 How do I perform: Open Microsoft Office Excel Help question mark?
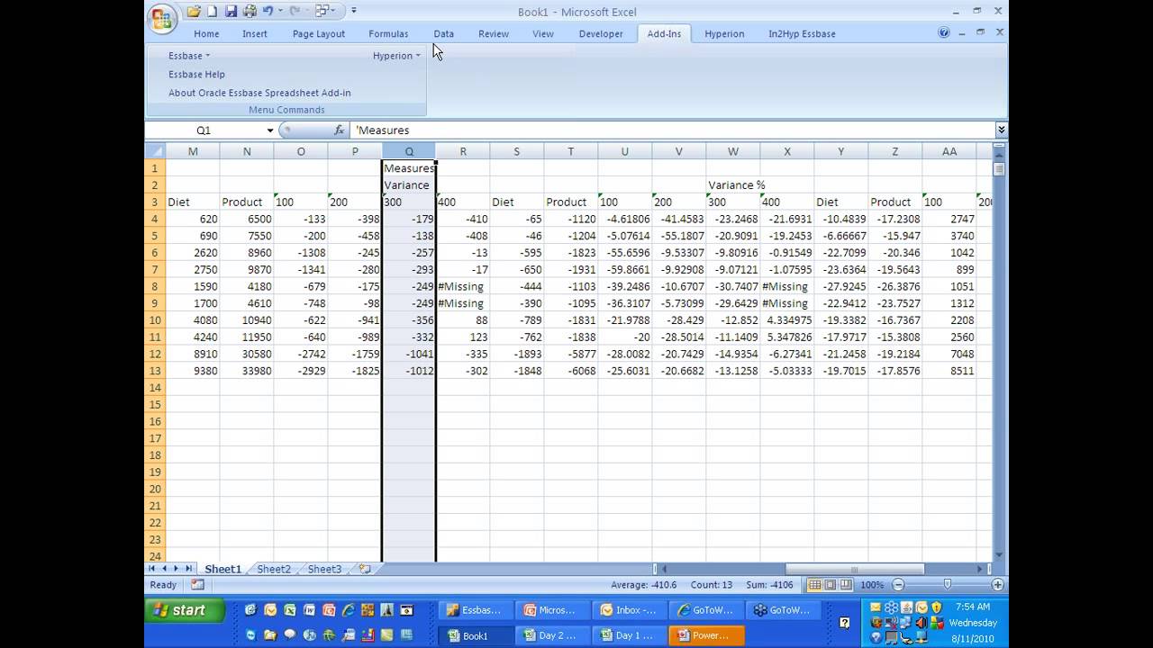pyautogui.click(x=944, y=32)
